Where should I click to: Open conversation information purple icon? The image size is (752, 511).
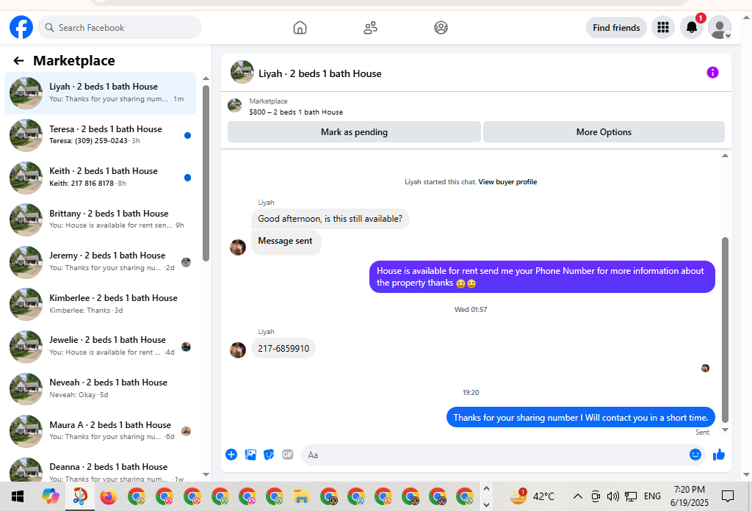point(712,73)
